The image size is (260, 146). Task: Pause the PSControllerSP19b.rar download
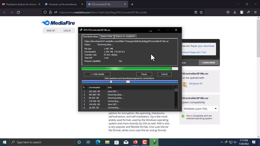point(144,74)
